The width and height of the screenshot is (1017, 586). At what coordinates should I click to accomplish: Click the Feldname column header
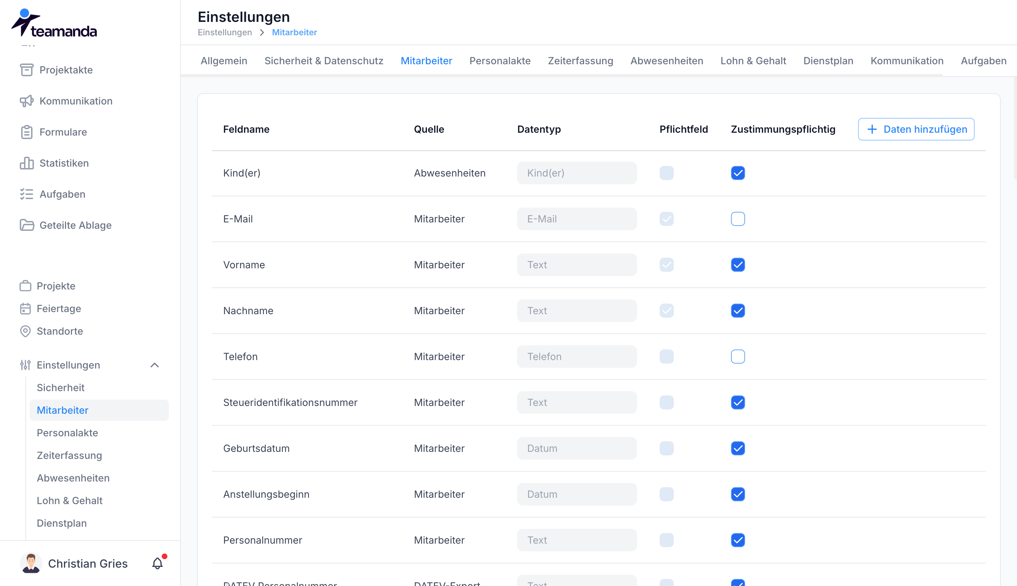pyautogui.click(x=246, y=129)
